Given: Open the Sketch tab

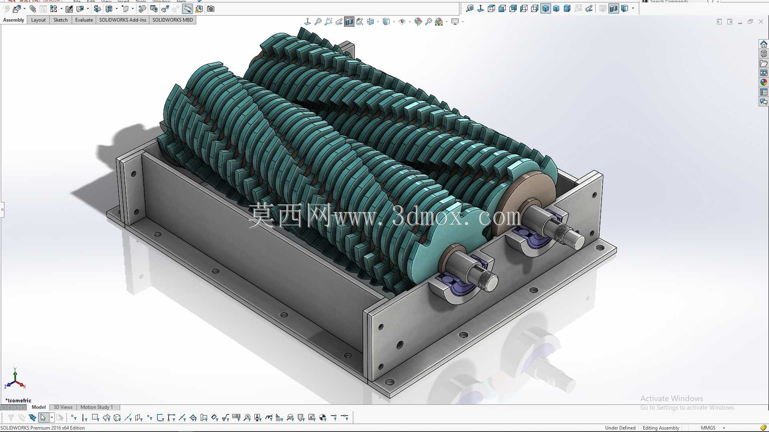Looking at the screenshot, I should (60, 20).
